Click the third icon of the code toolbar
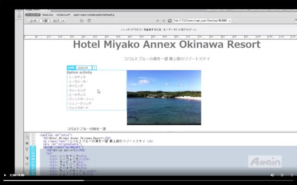The height and width of the screenshot is (185, 297). coord(27,149)
